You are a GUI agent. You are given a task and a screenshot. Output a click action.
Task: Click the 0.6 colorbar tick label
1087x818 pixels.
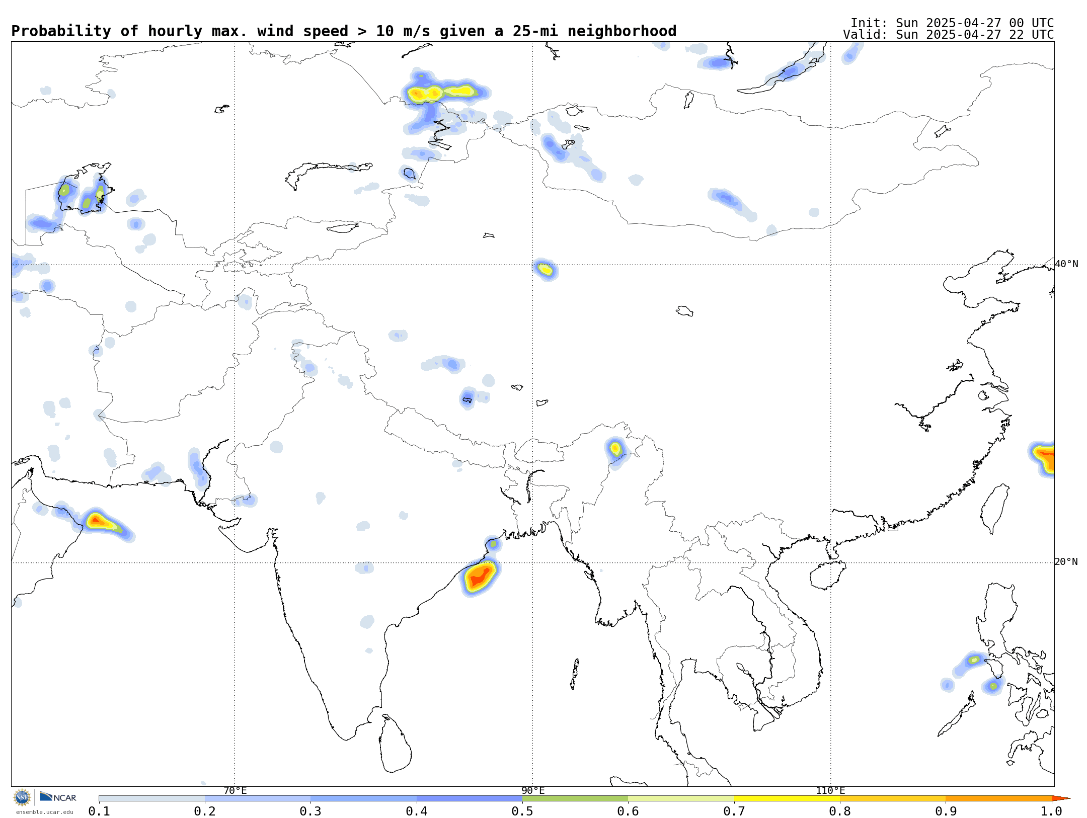pos(628,811)
